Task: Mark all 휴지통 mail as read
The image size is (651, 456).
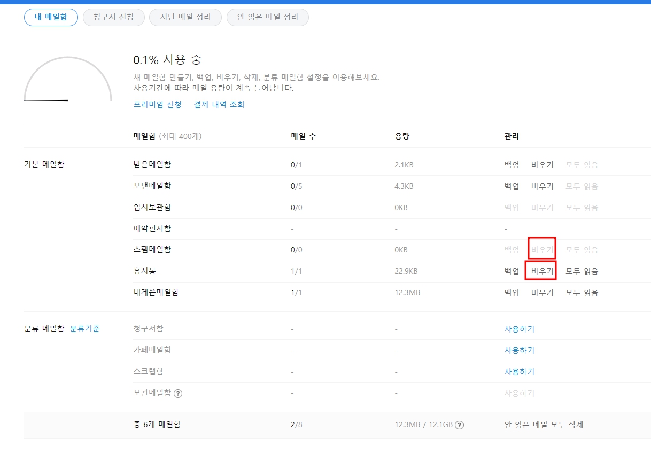Action: click(582, 271)
